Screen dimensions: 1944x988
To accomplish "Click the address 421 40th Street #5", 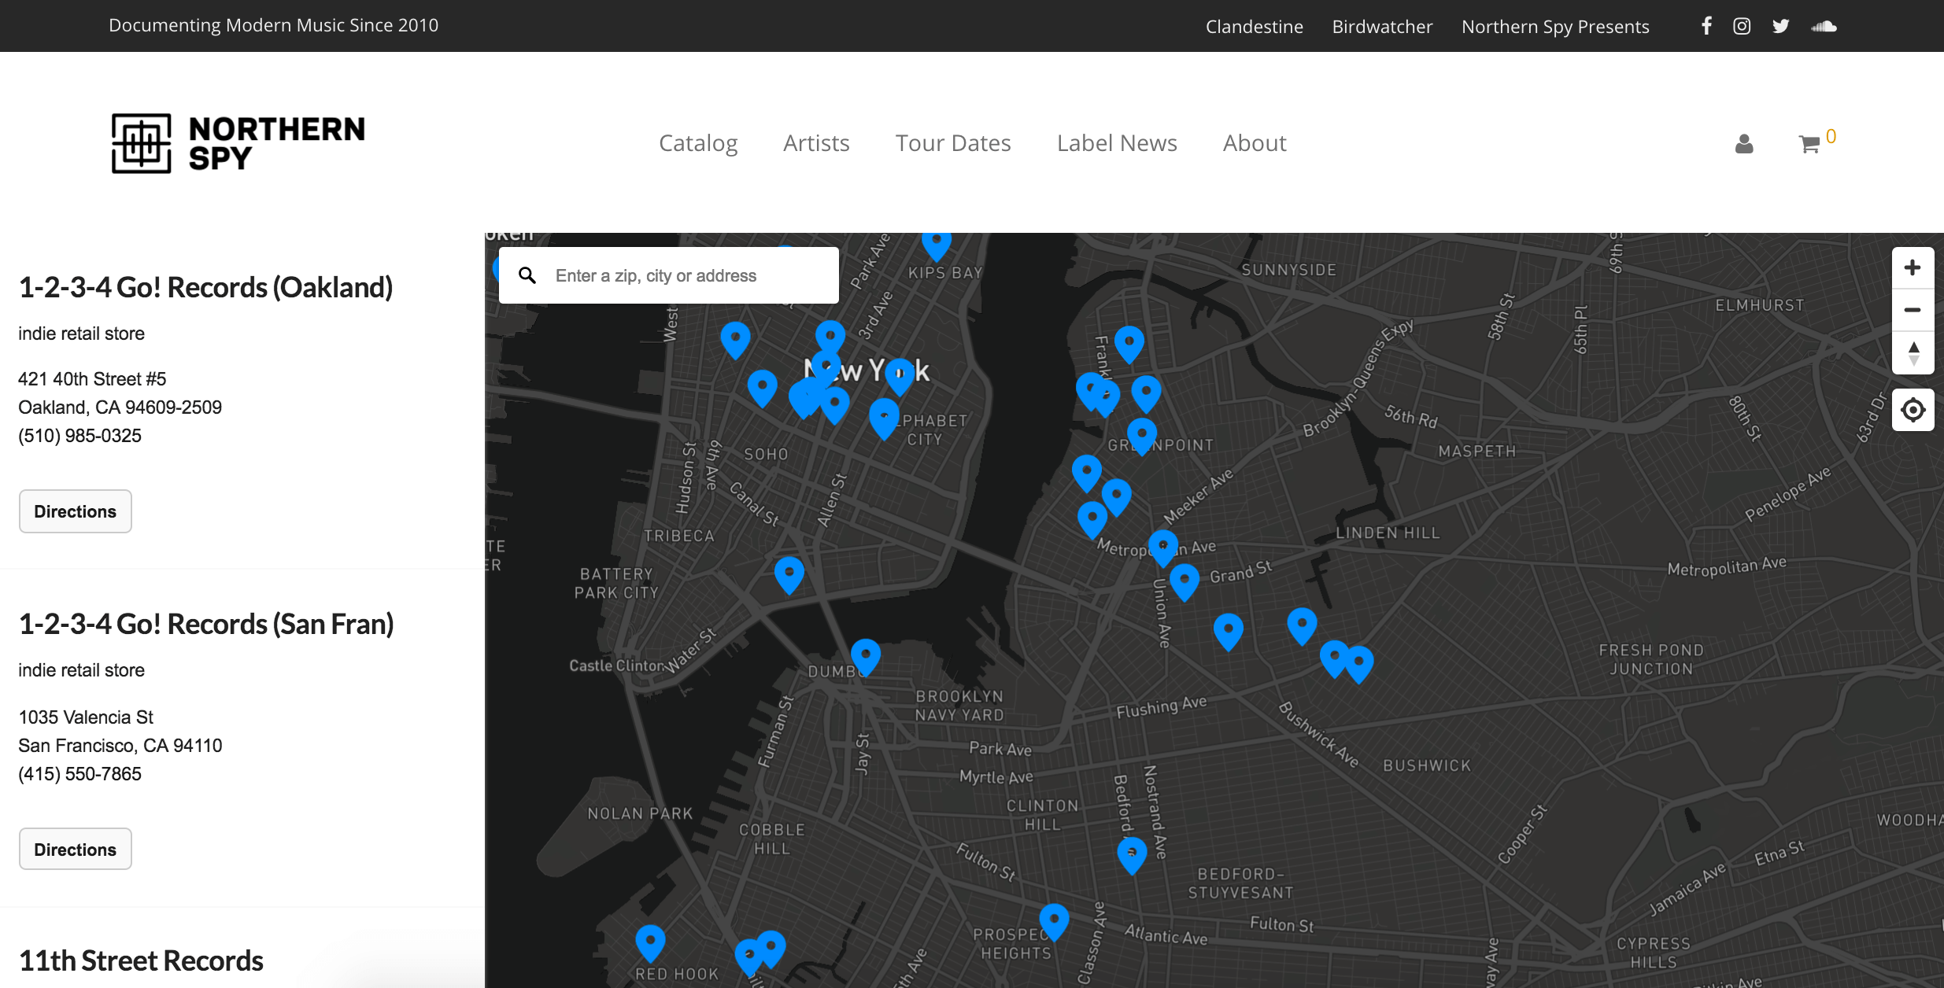I will (92, 379).
